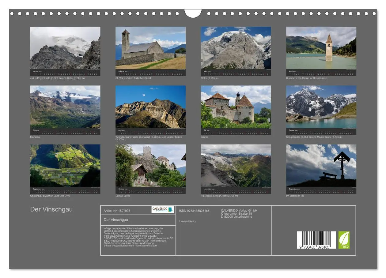Click the Obstanbau orchards September photo
386x278 pixels.
(65, 166)
